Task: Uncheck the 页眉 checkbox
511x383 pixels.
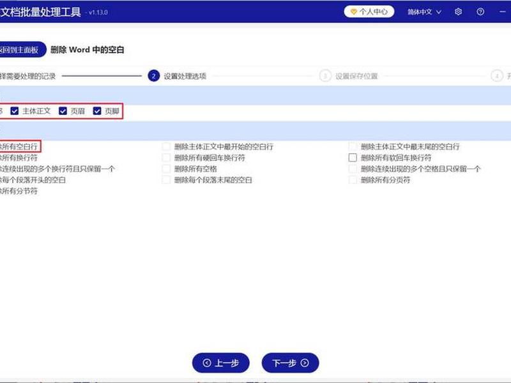Action: pyautogui.click(x=63, y=111)
